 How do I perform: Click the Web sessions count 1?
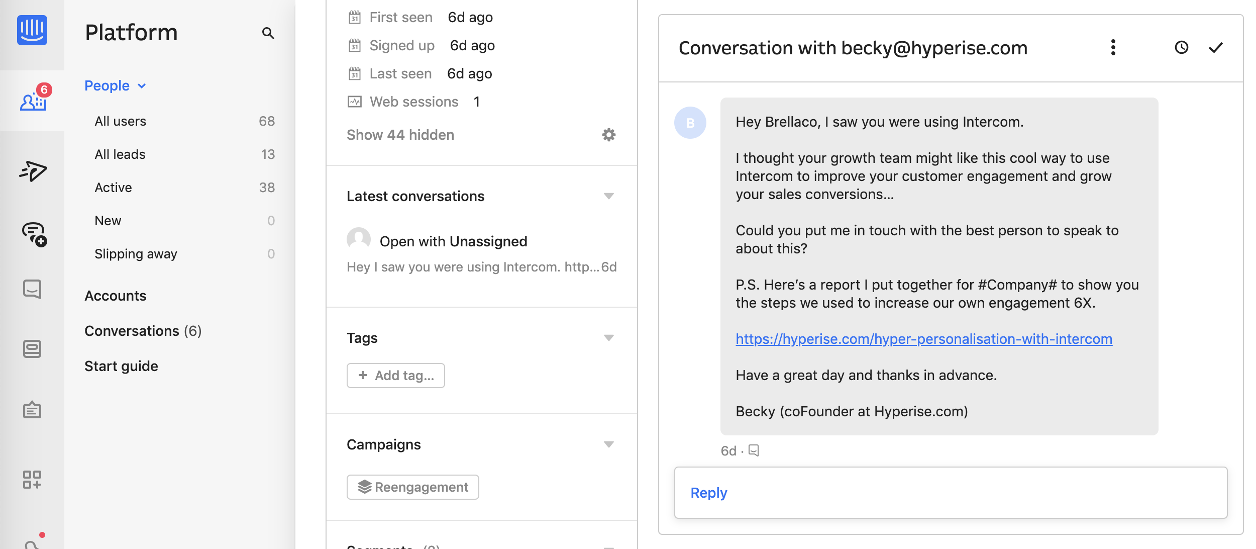click(476, 102)
